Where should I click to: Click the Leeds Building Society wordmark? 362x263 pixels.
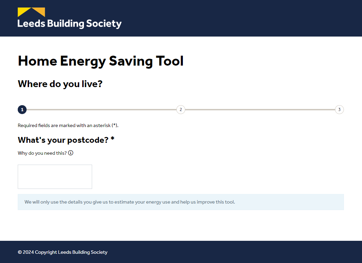[70, 24]
